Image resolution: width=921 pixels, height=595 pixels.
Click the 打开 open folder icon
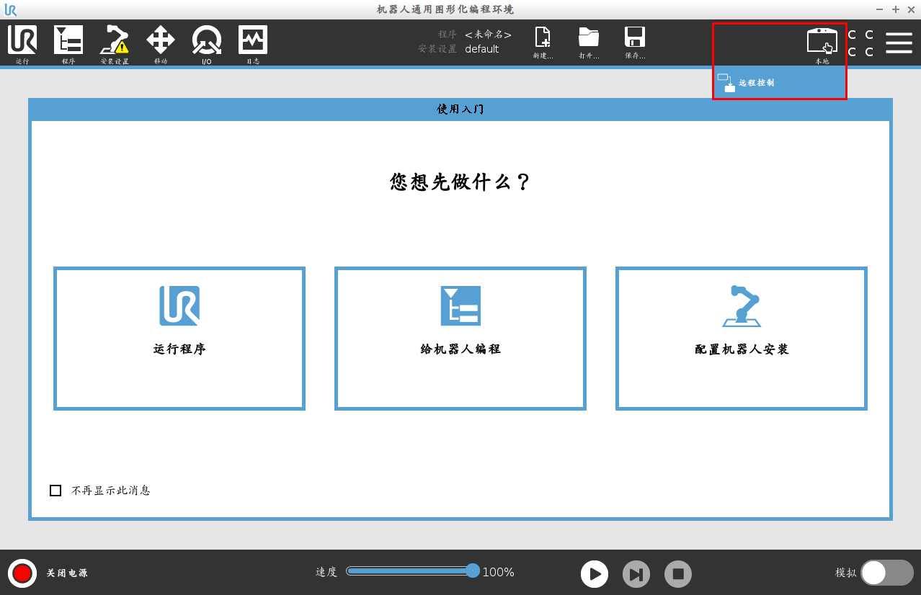tap(589, 42)
